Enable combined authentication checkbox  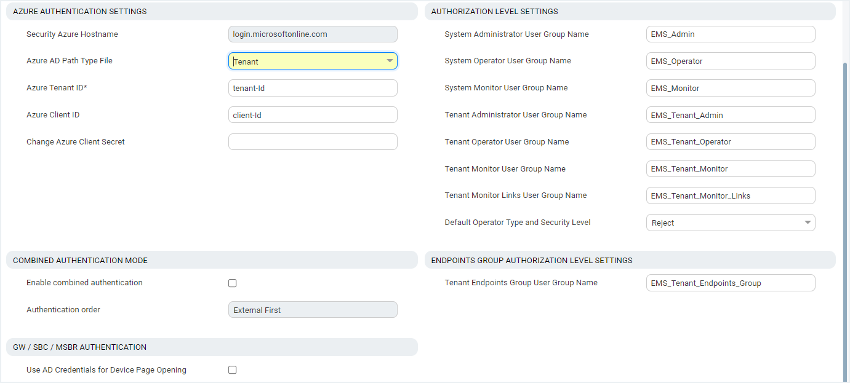(x=232, y=283)
